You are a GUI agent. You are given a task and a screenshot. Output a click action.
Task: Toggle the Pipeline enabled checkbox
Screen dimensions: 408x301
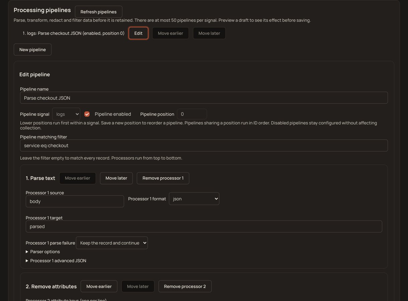tap(87, 114)
